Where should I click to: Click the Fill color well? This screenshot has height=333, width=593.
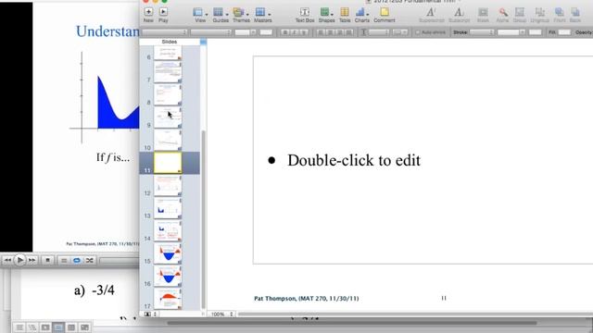pos(564,32)
